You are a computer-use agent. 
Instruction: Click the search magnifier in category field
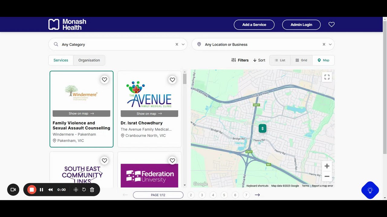tap(56, 44)
